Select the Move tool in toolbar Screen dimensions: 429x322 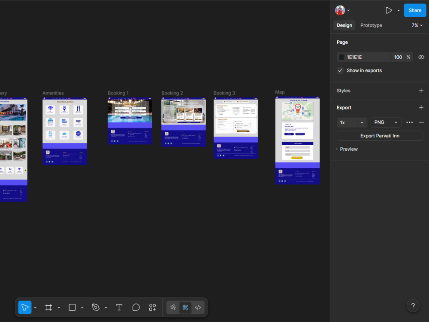[24, 307]
